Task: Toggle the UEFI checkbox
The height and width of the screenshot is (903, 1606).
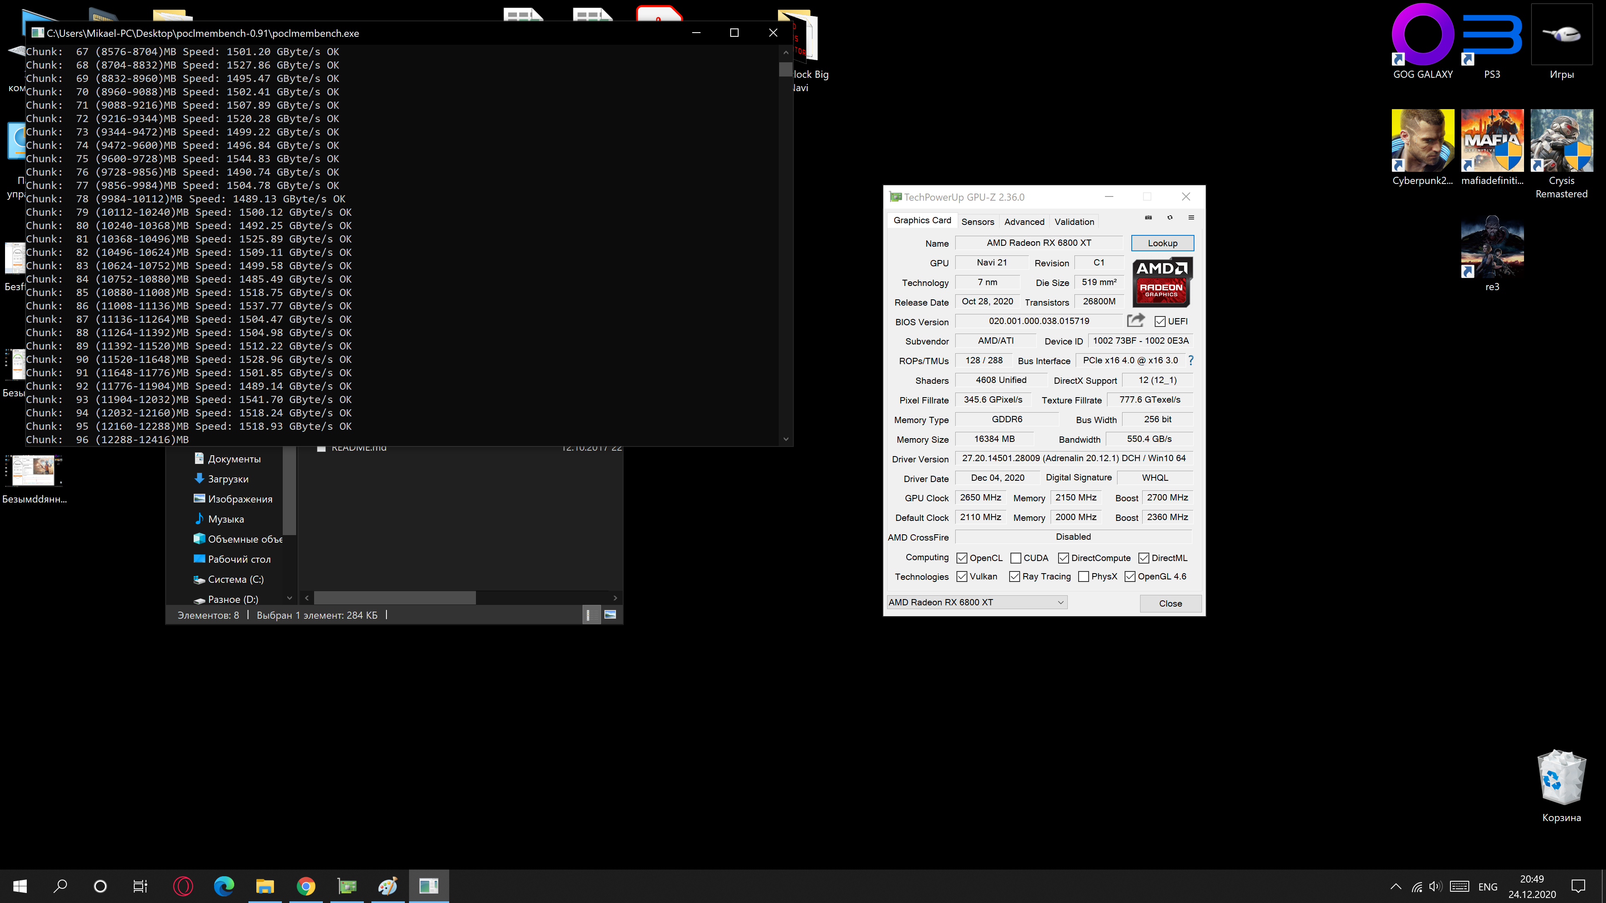Action: click(1160, 321)
